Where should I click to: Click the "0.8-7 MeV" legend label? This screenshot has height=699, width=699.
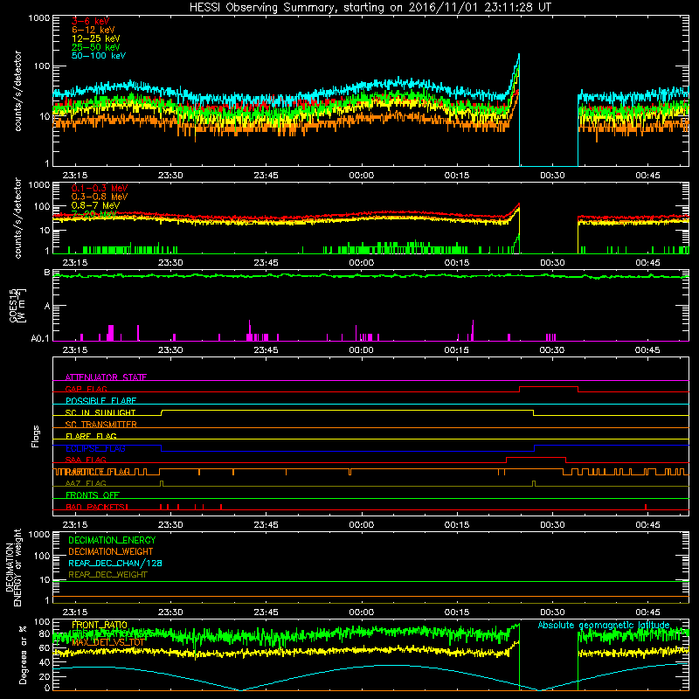pos(96,205)
